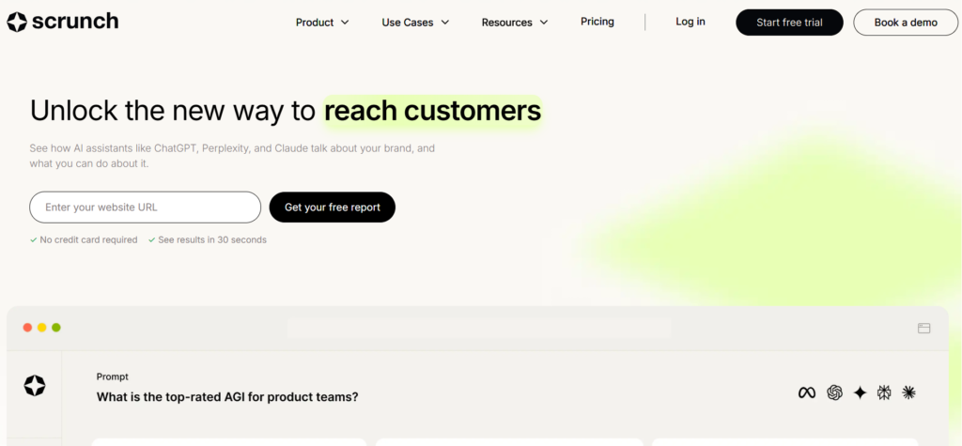
Task: Focus the website URL input field
Action: [x=146, y=208]
